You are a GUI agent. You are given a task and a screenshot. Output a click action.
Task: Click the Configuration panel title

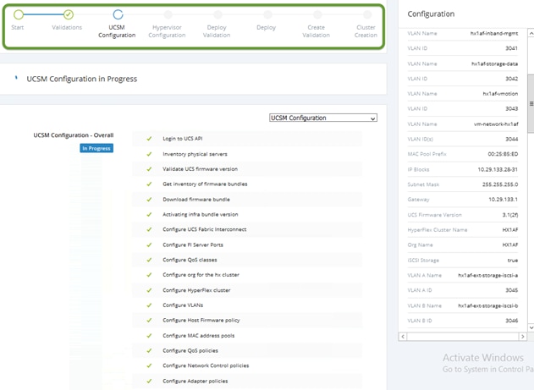coord(431,14)
